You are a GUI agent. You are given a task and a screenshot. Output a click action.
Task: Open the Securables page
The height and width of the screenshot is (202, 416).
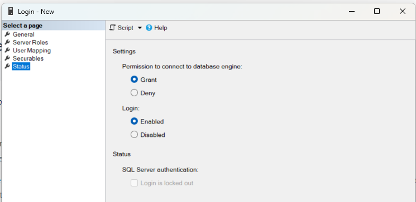(x=28, y=58)
